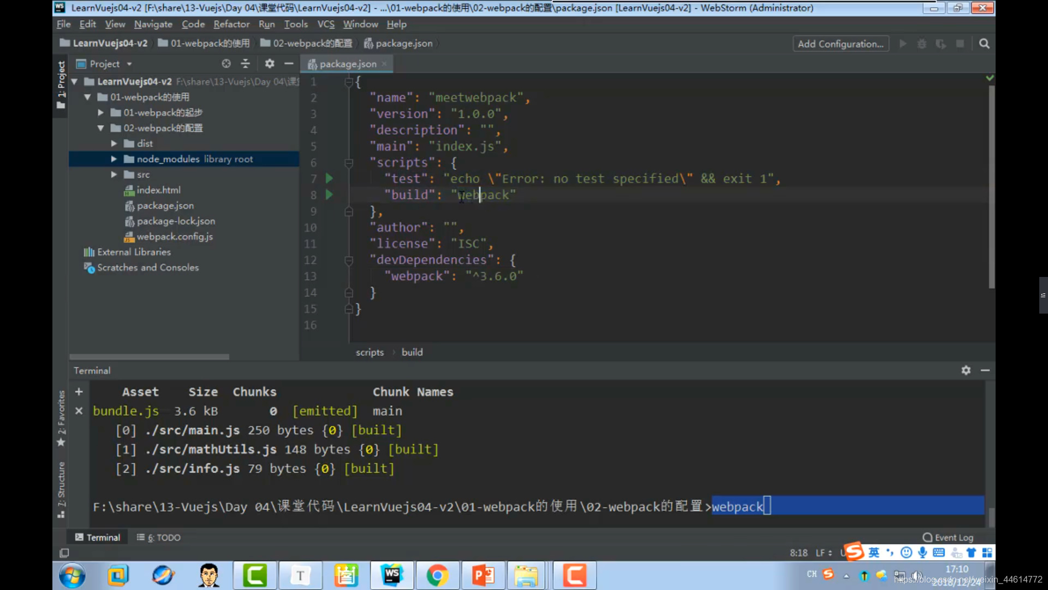This screenshot has height=590, width=1048.
Task: Expand External Libraries node
Action: pos(127,252)
